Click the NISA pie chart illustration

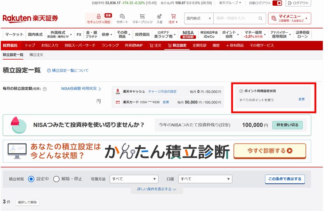pyautogui.click(x=19, y=125)
